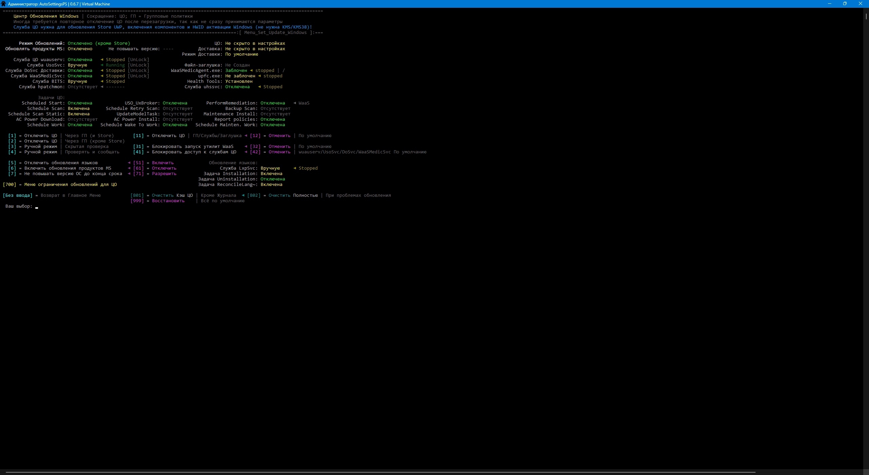869x475 pixels.
Task: Click option [12] Отменить
Action: point(270,136)
